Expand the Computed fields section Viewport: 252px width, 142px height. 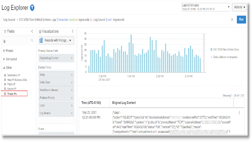[4, 59]
